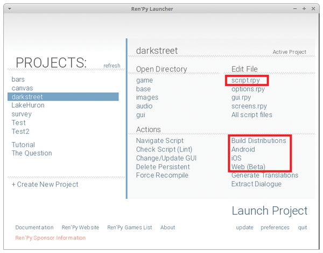Edit the options.rpy file
This screenshot has height=253, width=323.
248,89
